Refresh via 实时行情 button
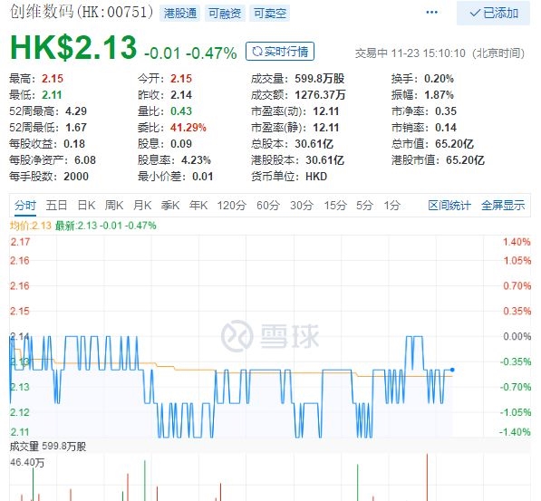Image resolution: width=541 pixels, height=501 pixels. 280,52
